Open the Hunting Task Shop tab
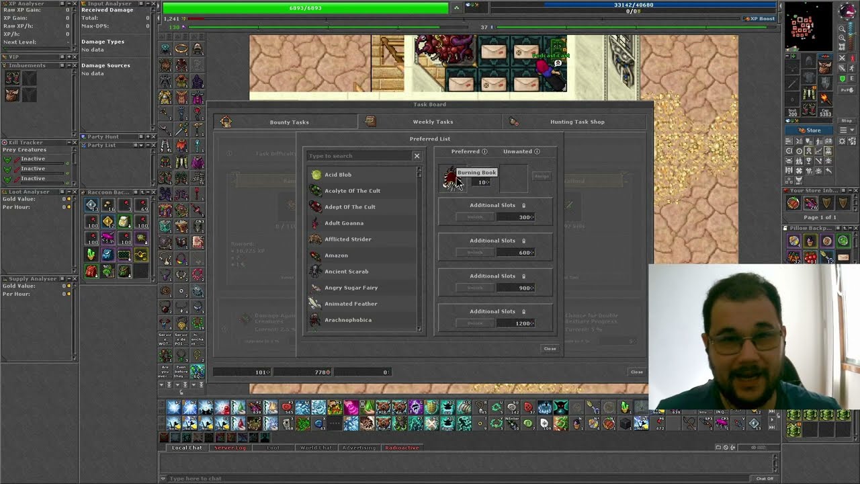The width and height of the screenshot is (860, 484). (574, 122)
